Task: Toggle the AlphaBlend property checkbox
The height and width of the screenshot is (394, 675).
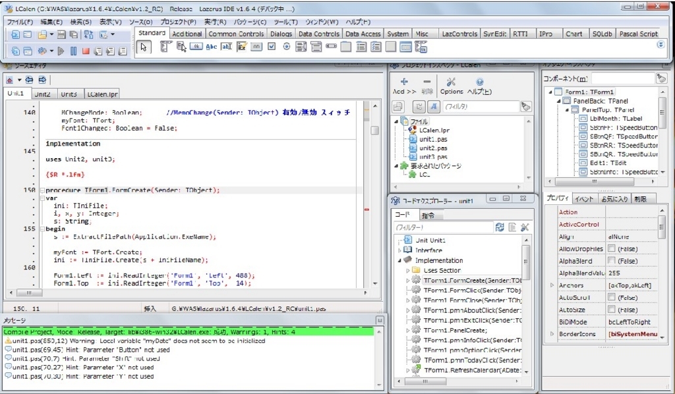Action: [611, 261]
